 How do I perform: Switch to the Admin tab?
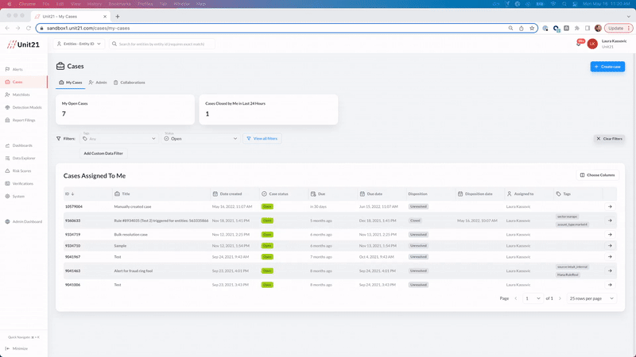click(x=98, y=83)
